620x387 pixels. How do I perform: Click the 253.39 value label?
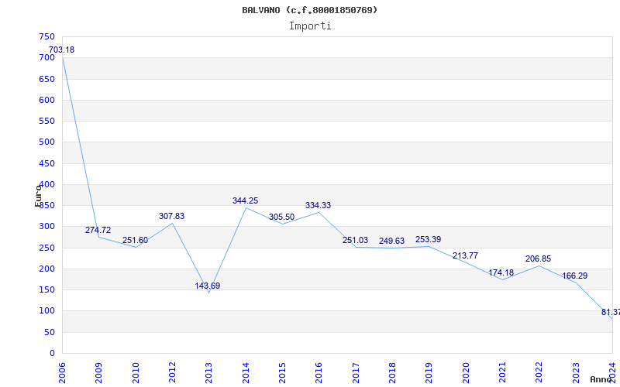coord(429,239)
